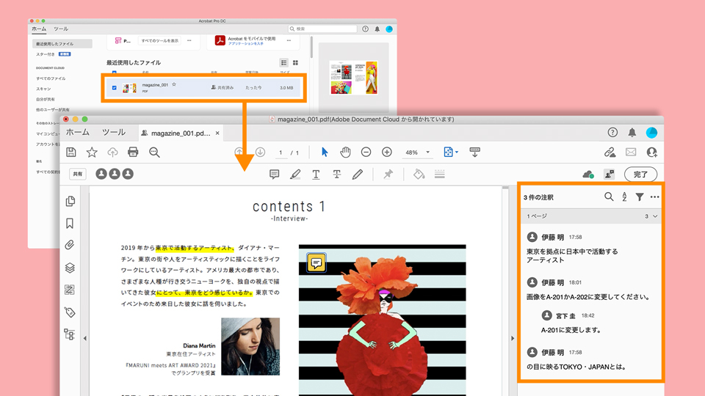Toggle magazine_001 checkbox in back window
Viewport: 705px width, 396px height.
click(115, 88)
